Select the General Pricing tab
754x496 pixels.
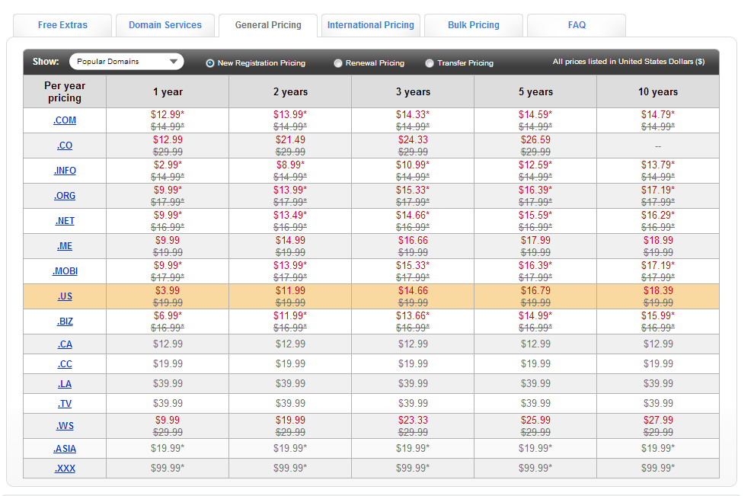(x=268, y=25)
